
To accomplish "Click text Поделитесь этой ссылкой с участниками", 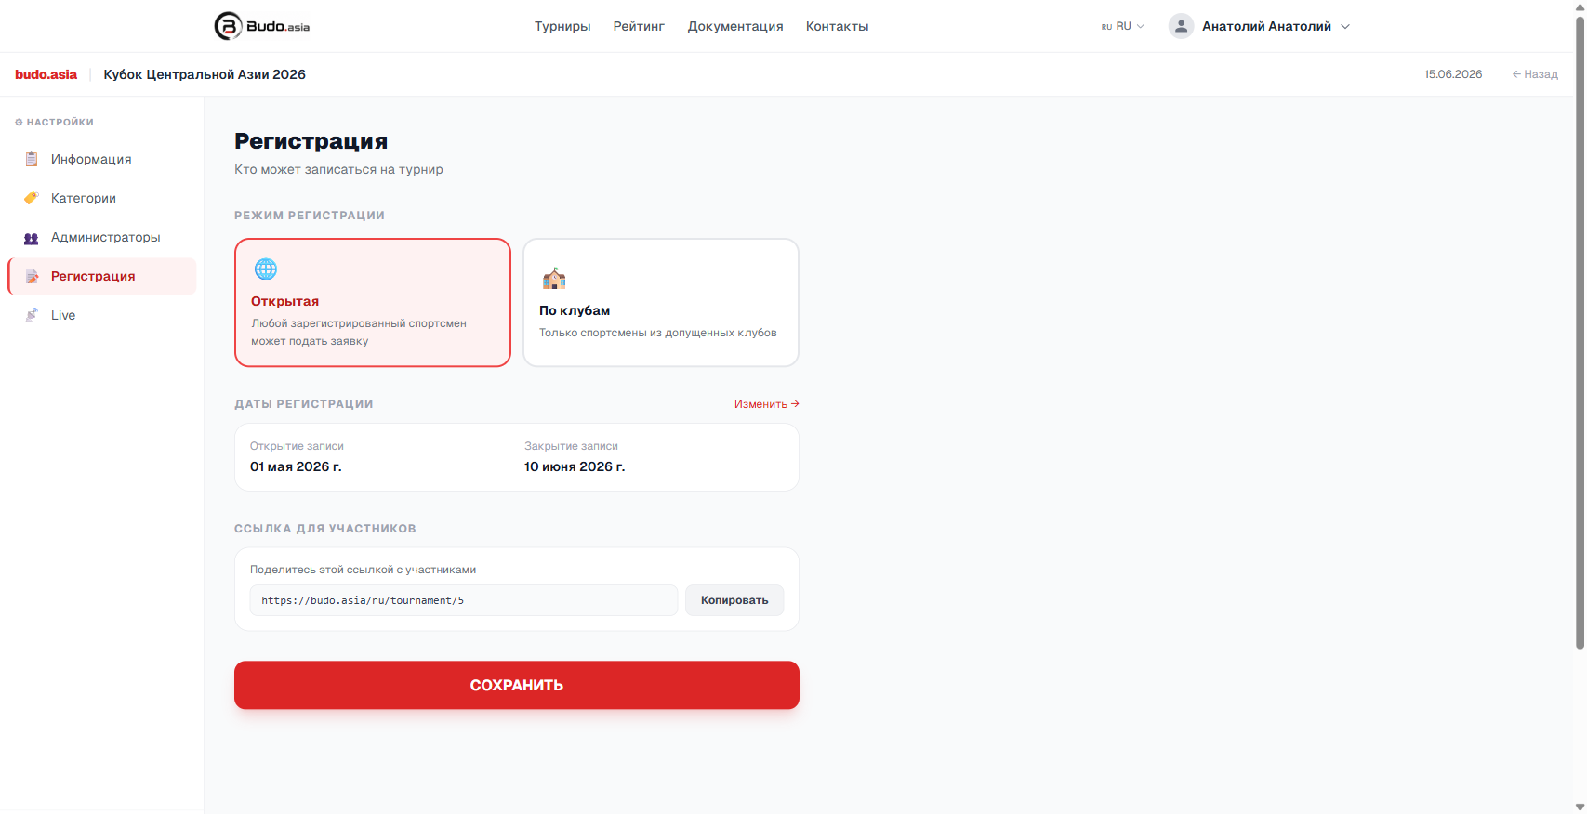I will pyautogui.click(x=363, y=570).
